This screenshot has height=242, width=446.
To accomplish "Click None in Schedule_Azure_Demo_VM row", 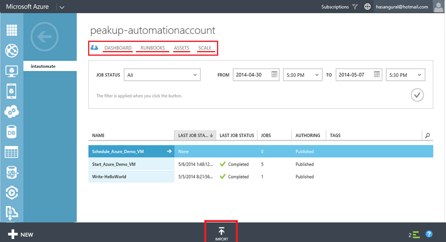I will pyautogui.click(x=183, y=152).
